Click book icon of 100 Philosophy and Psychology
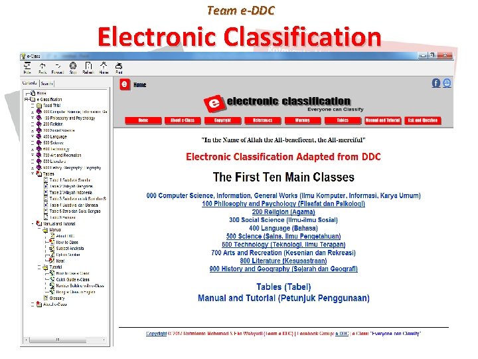Screen dimensions: 478x359 (39, 118)
